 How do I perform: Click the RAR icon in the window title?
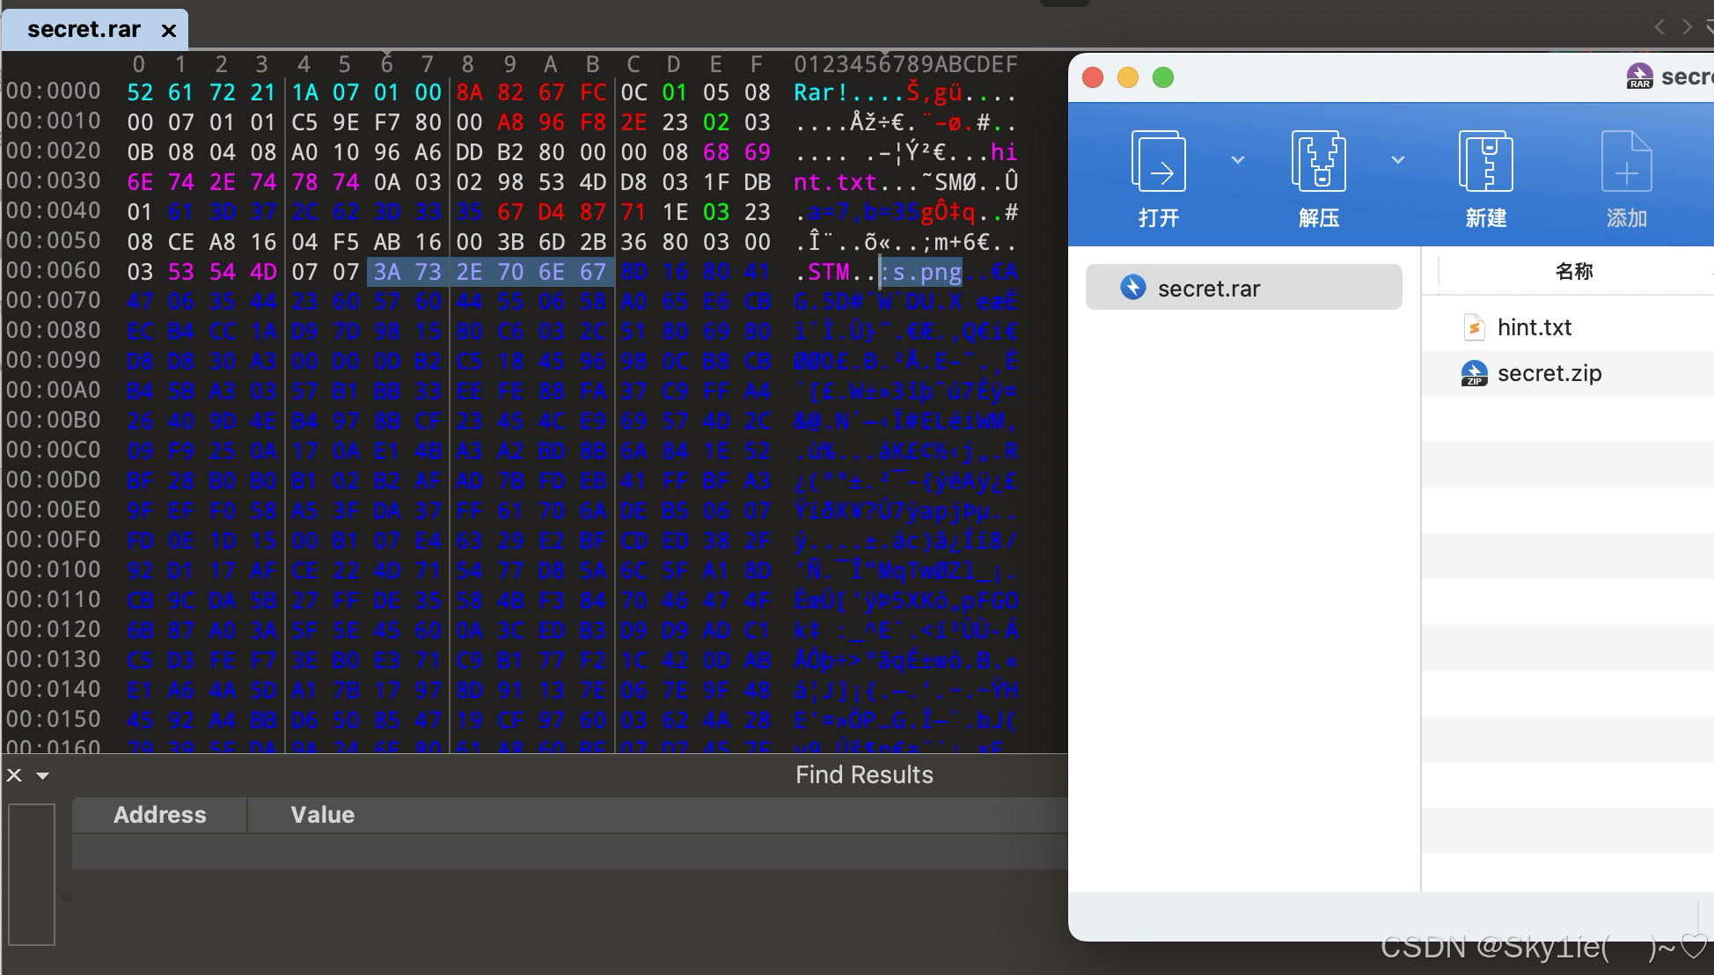point(1639,77)
